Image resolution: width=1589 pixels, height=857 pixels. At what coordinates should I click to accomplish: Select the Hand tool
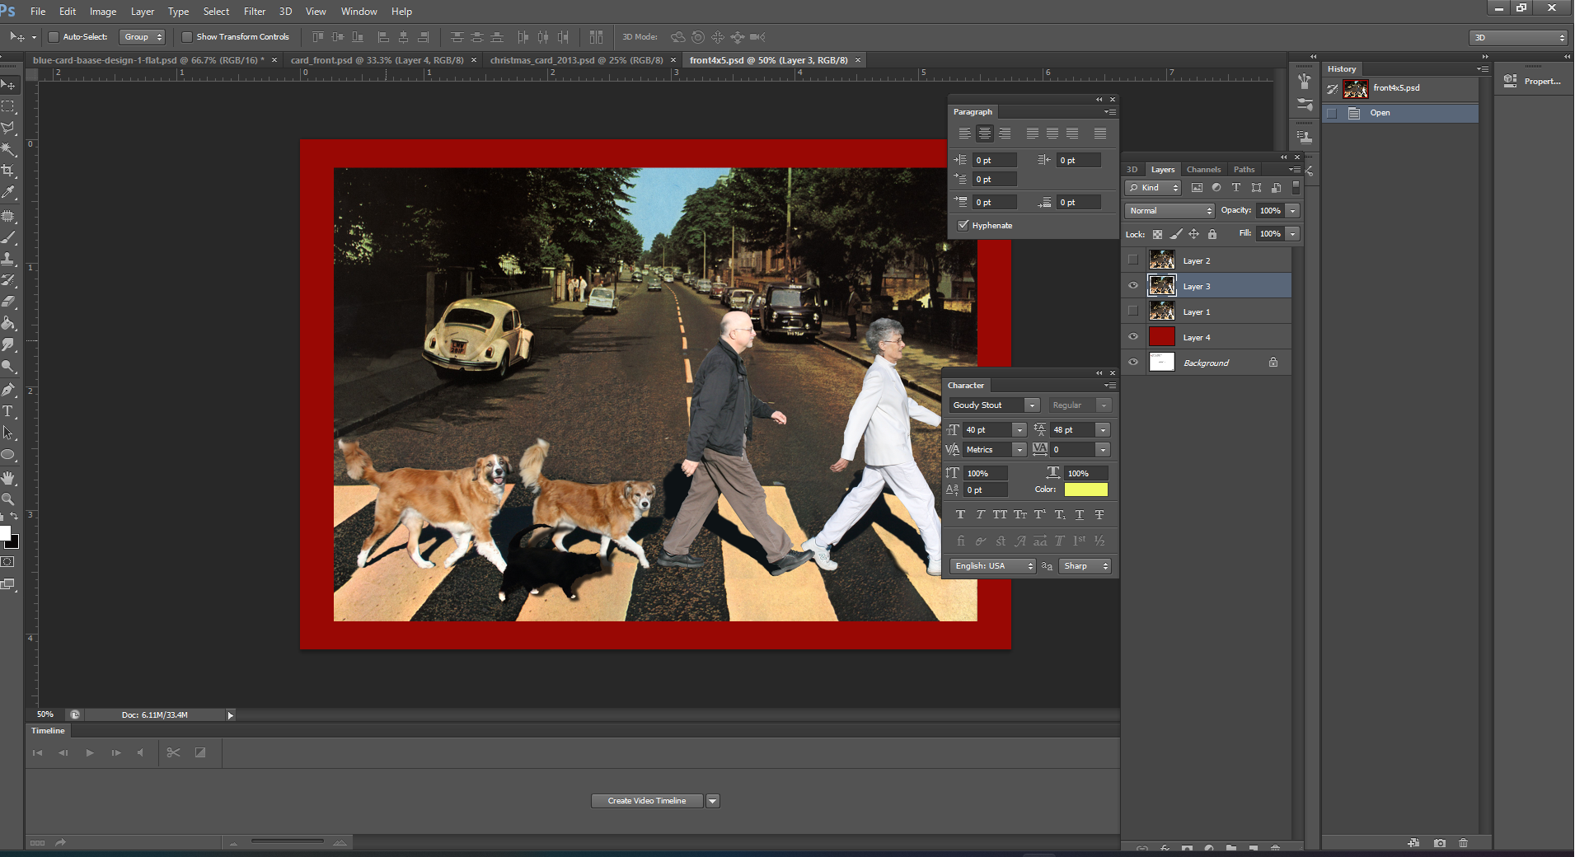(x=8, y=478)
